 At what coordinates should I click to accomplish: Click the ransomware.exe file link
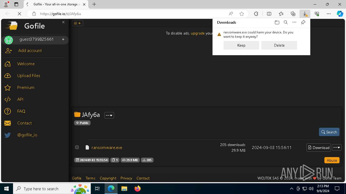click(107, 147)
